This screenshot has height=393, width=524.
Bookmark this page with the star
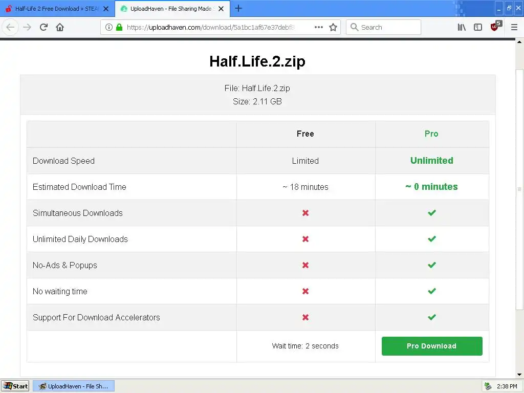click(x=333, y=27)
